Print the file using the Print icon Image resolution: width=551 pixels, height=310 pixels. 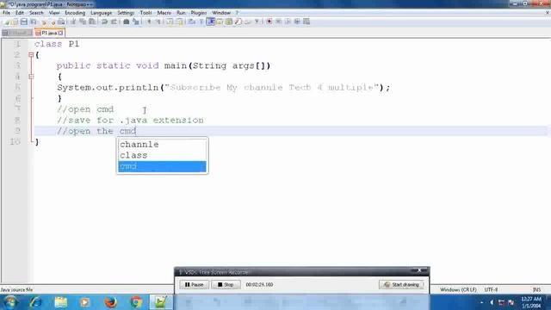tap(61, 22)
